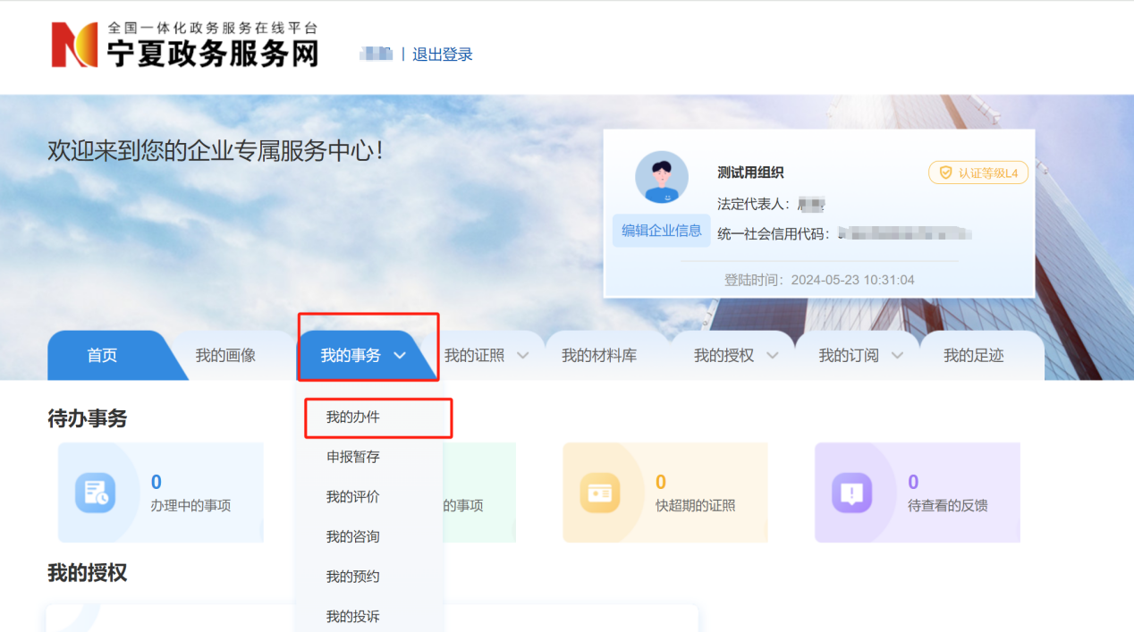Click the orange expiring certificates icon
Viewport: 1134px width, 632px height.
coord(599,493)
